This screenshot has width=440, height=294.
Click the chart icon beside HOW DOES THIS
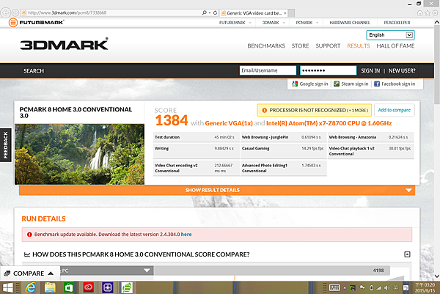27,254
